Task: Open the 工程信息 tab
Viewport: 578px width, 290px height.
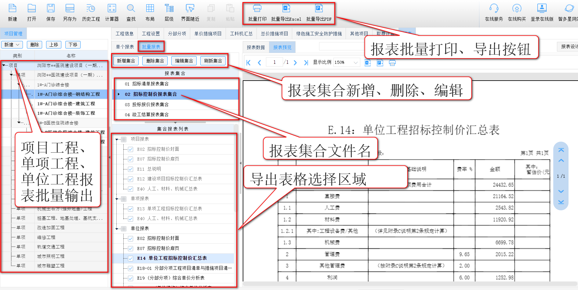Action: point(124,34)
